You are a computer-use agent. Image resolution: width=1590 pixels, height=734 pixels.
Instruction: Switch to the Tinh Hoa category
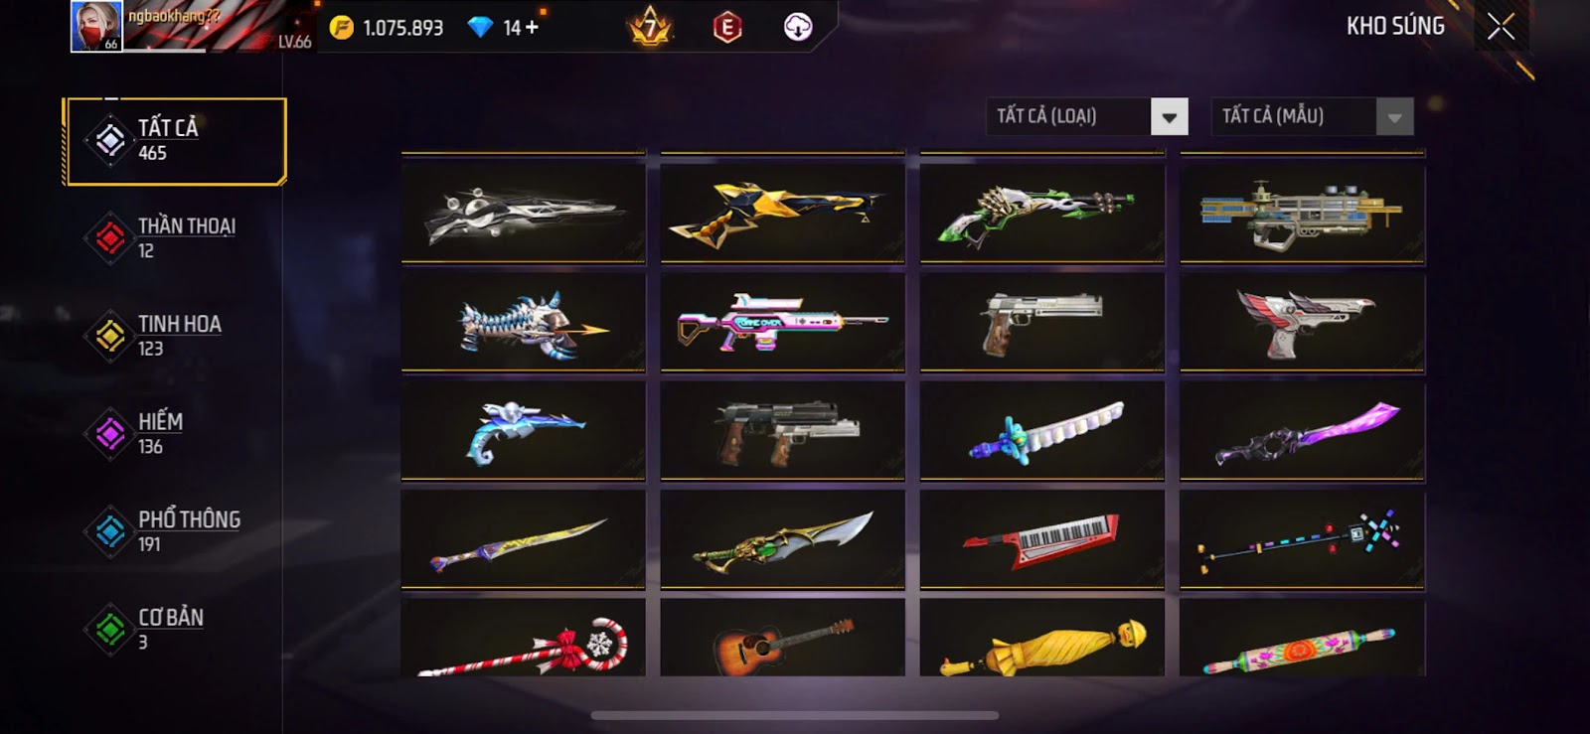click(x=175, y=336)
